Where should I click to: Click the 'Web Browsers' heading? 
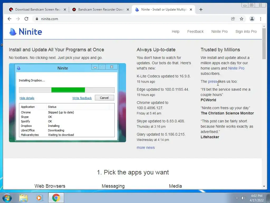(50, 186)
